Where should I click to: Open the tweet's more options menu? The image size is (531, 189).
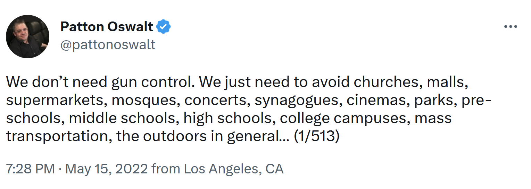510,27
